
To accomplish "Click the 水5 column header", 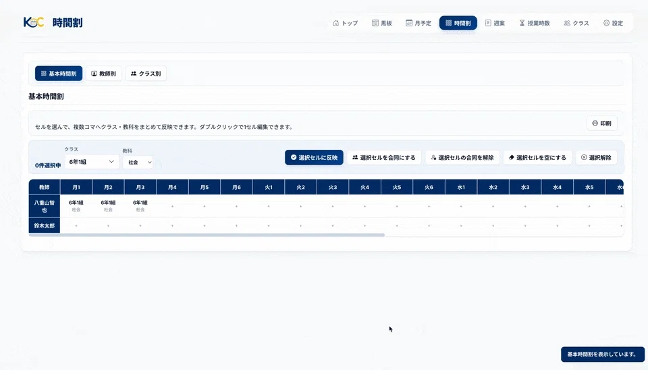I will (589, 187).
